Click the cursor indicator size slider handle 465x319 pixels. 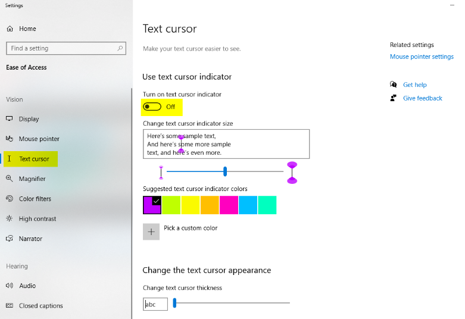(x=225, y=171)
